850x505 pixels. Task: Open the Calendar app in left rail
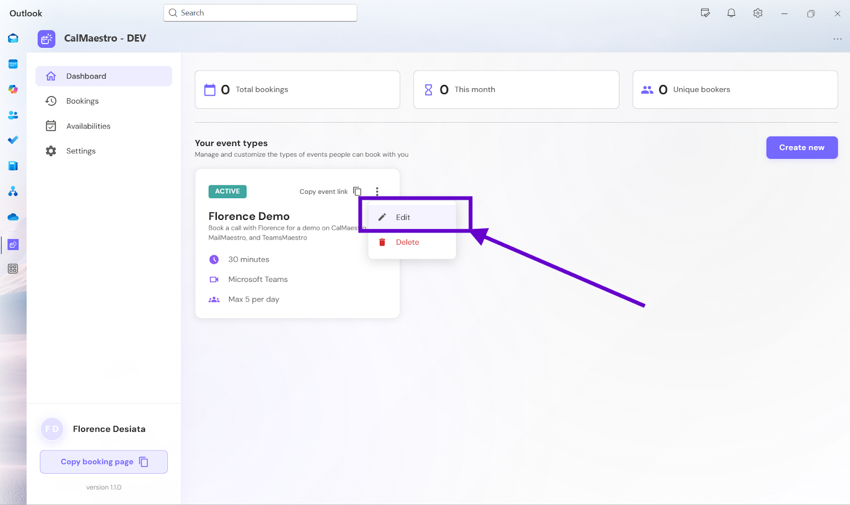pos(13,64)
